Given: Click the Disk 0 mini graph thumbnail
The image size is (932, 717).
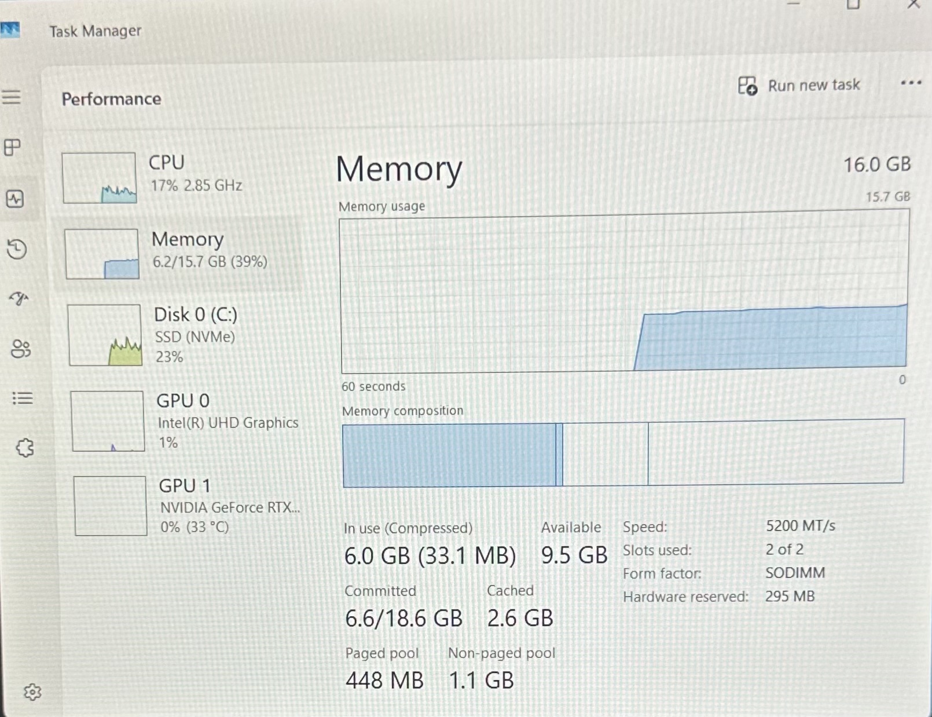Looking at the screenshot, I should click(x=105, y=335).
